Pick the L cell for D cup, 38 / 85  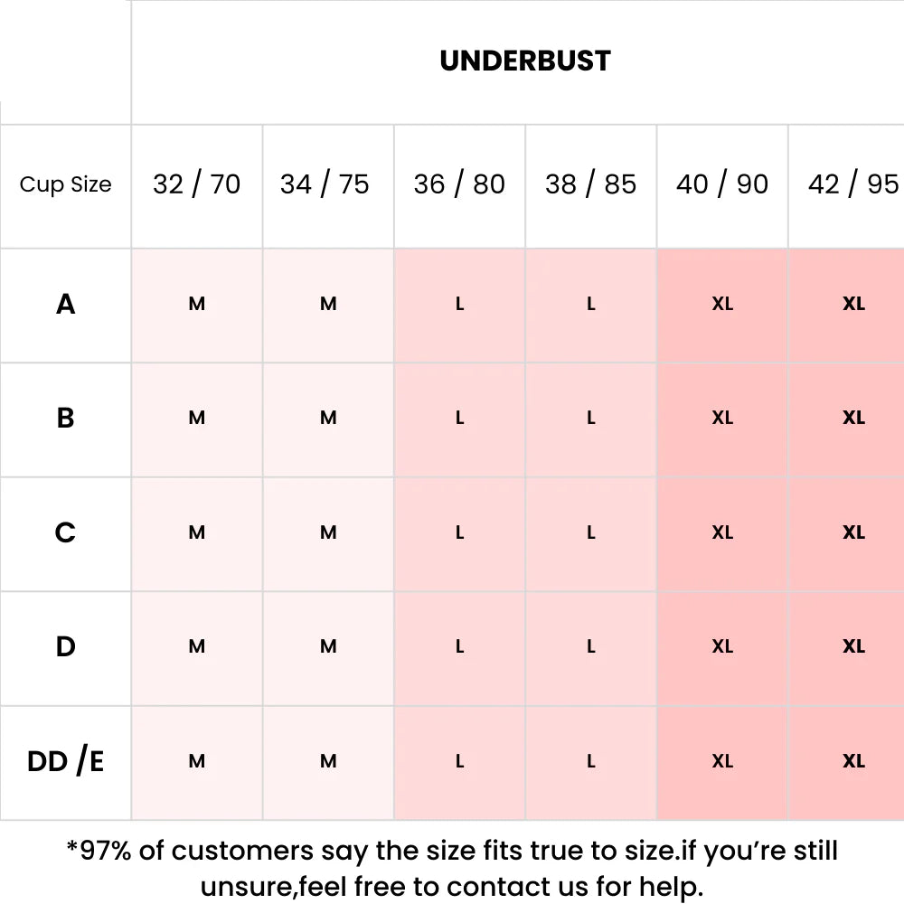[590, 647]
